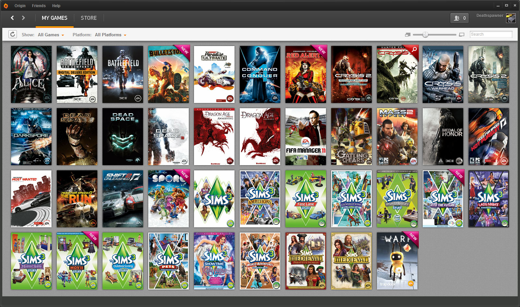Open the Crysis Warhead tile
The image size is (520, 307).
443,74
